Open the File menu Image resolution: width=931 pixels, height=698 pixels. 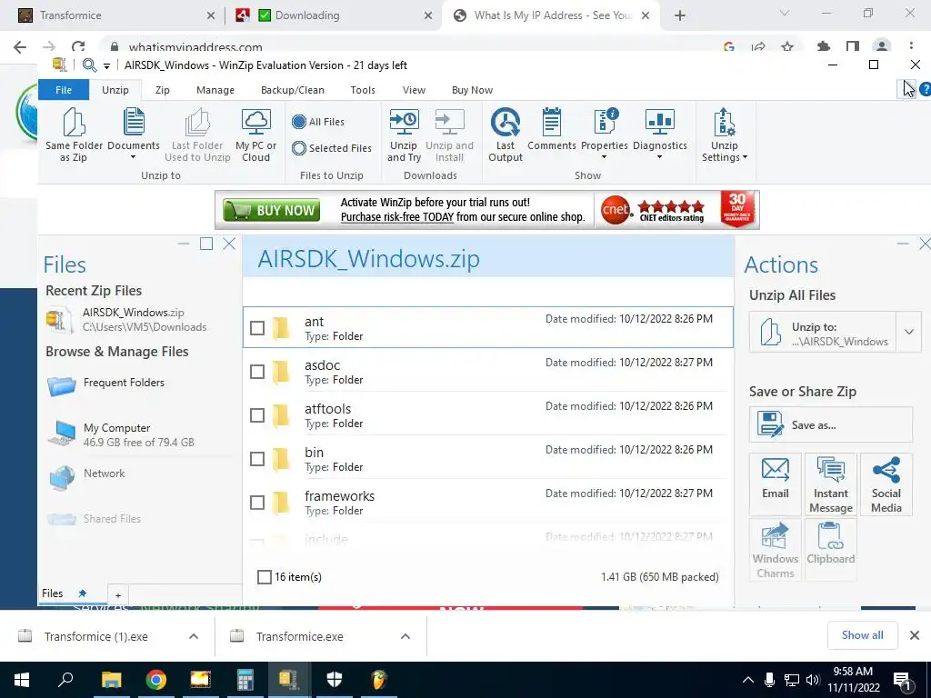64,90
